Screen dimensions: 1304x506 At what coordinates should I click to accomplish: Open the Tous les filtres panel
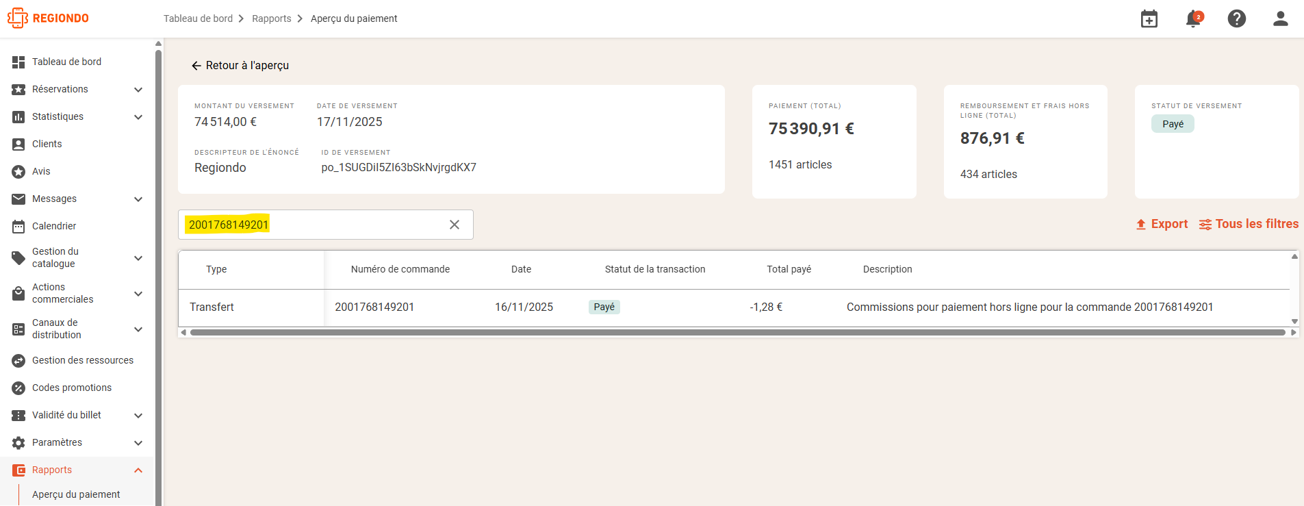click(1249, 224)
